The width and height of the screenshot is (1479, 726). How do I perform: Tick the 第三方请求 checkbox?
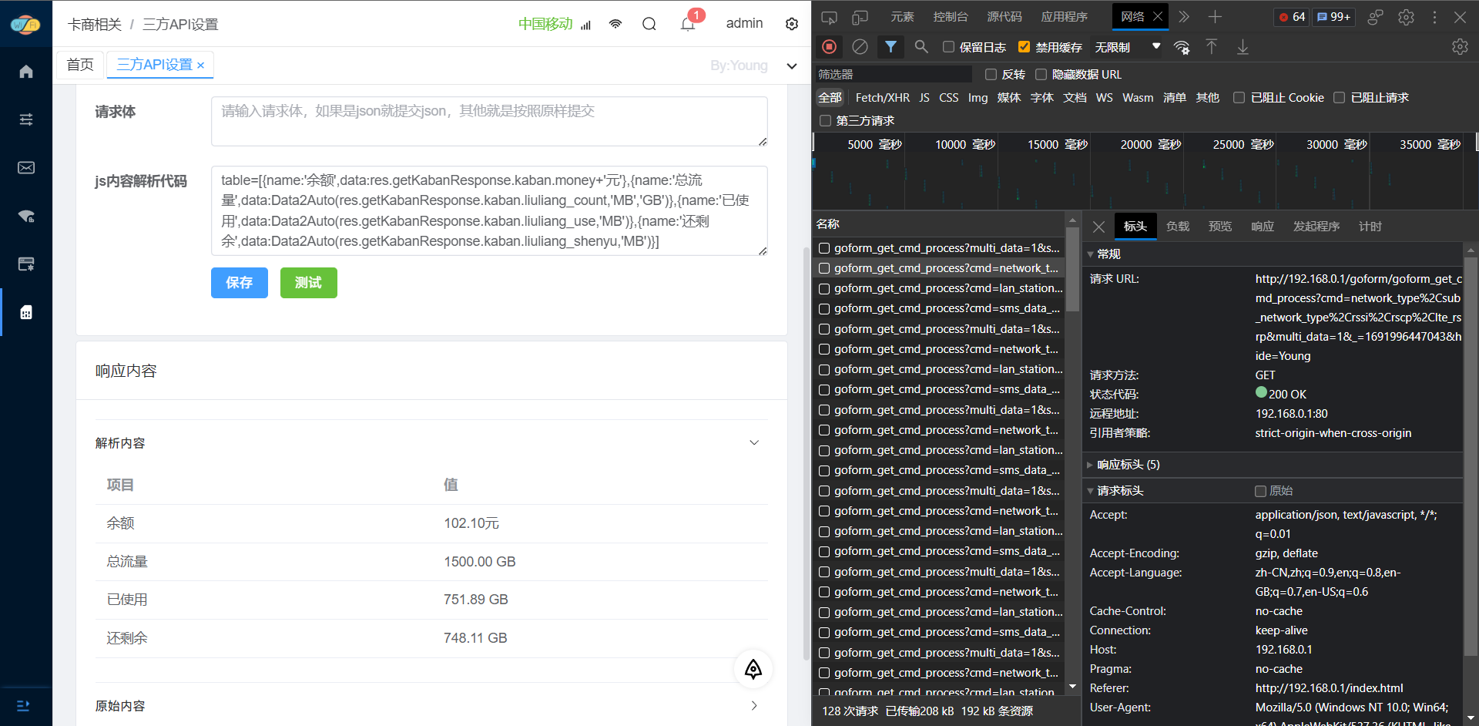tap(825, 121)
